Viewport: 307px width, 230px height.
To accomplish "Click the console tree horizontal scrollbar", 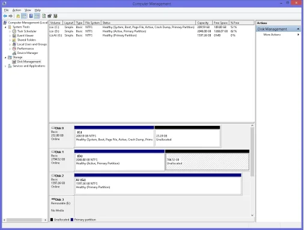I will click(24, 220).
